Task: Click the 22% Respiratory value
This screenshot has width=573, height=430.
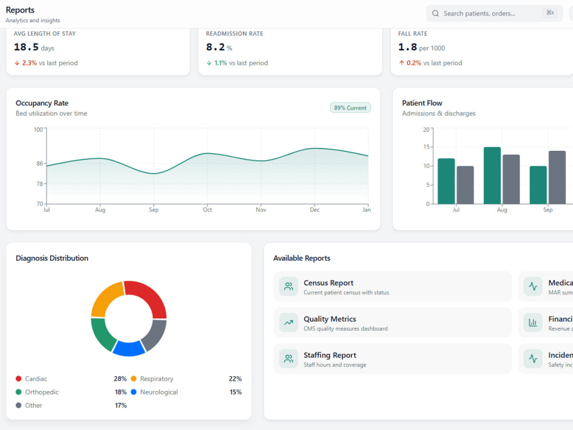Action: (x=236, y=379)
